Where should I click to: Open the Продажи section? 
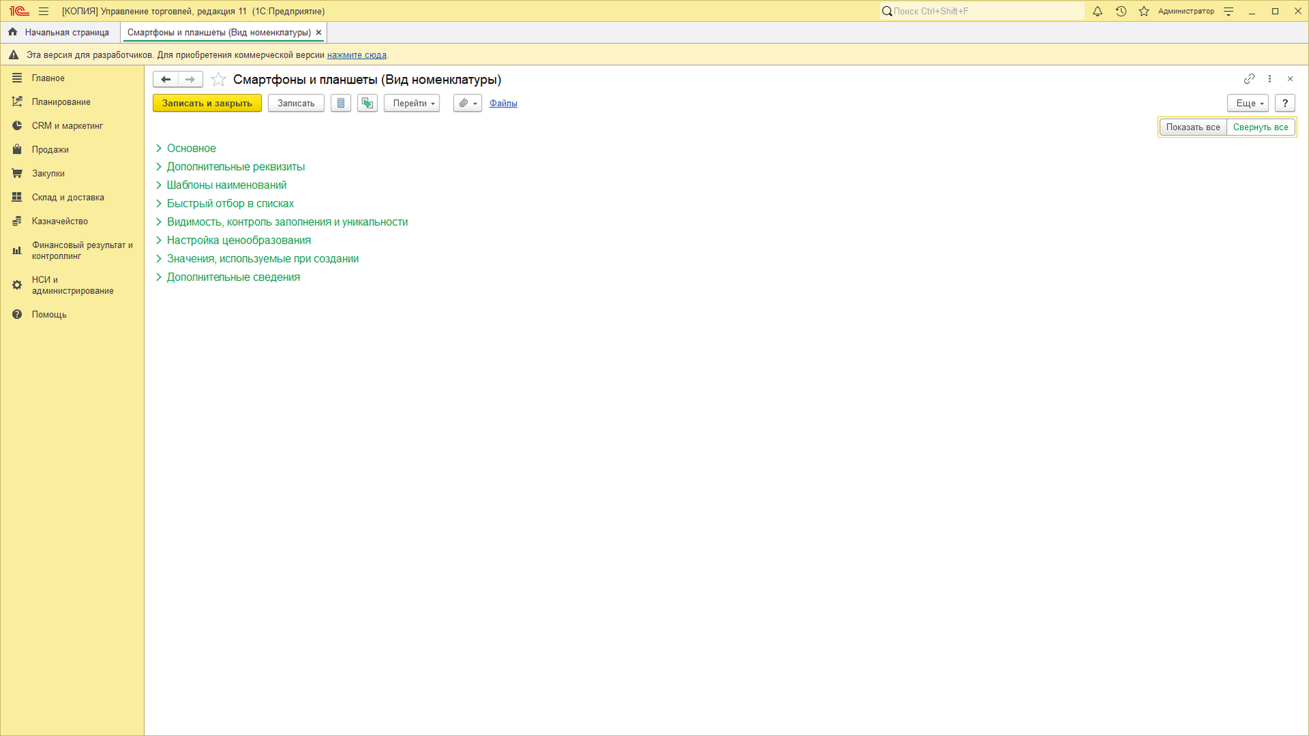tap(72, 149)
